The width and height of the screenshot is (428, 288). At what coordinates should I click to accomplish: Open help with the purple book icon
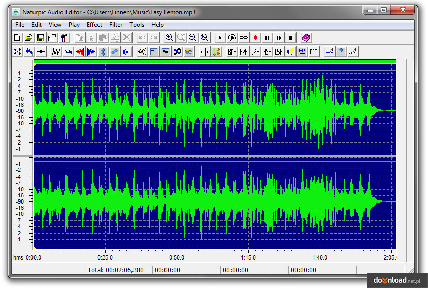[306, 38]
